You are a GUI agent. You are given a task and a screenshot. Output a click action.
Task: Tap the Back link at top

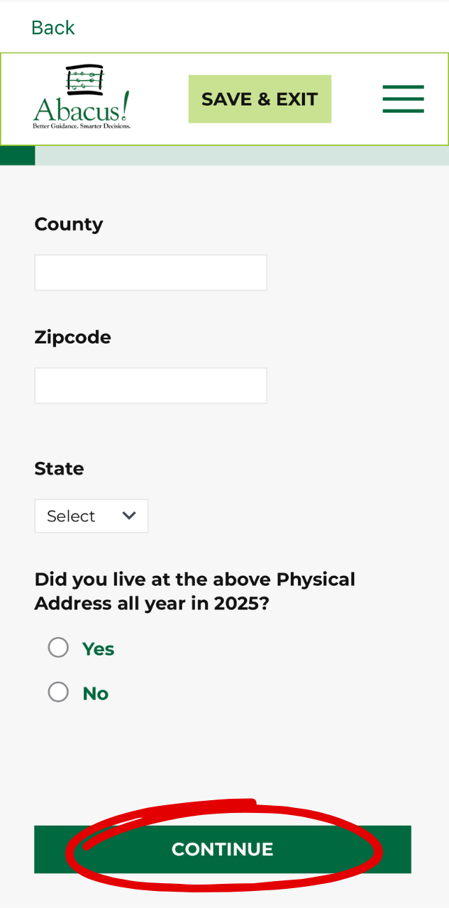(x=52, y=28)
